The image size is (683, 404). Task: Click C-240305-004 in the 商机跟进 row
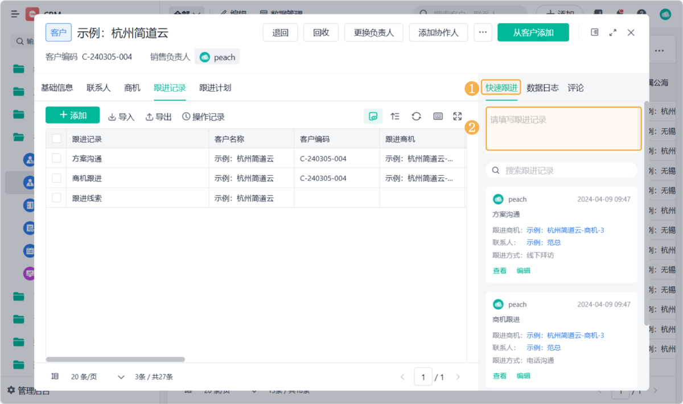click(323, 178)
